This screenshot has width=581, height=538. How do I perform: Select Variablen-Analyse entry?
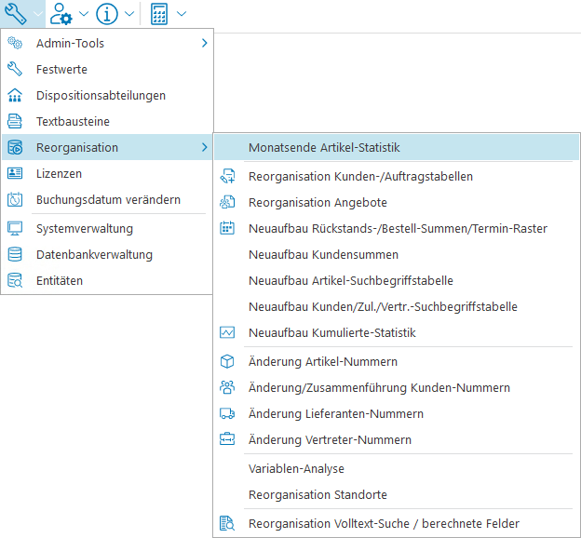tap(296, 469)
